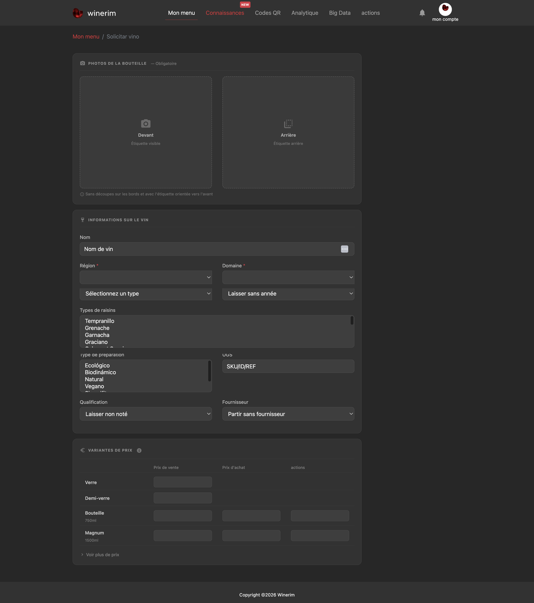Image resolution: width=534 pixels, height=603 pixels.
Task: Select Graciano grape type
Action: [x=96, y=342]
